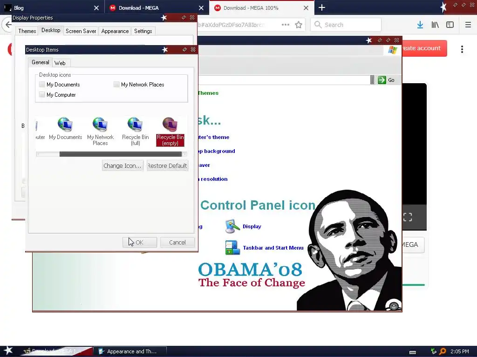Image resolution: width=477 pixels, height=357 pixels.
Task: Click the star icon on Display Properties title bar
Action: pos(164,18)
